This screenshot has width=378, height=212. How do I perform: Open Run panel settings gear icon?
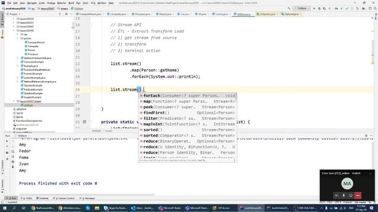(x=366, y=136)
